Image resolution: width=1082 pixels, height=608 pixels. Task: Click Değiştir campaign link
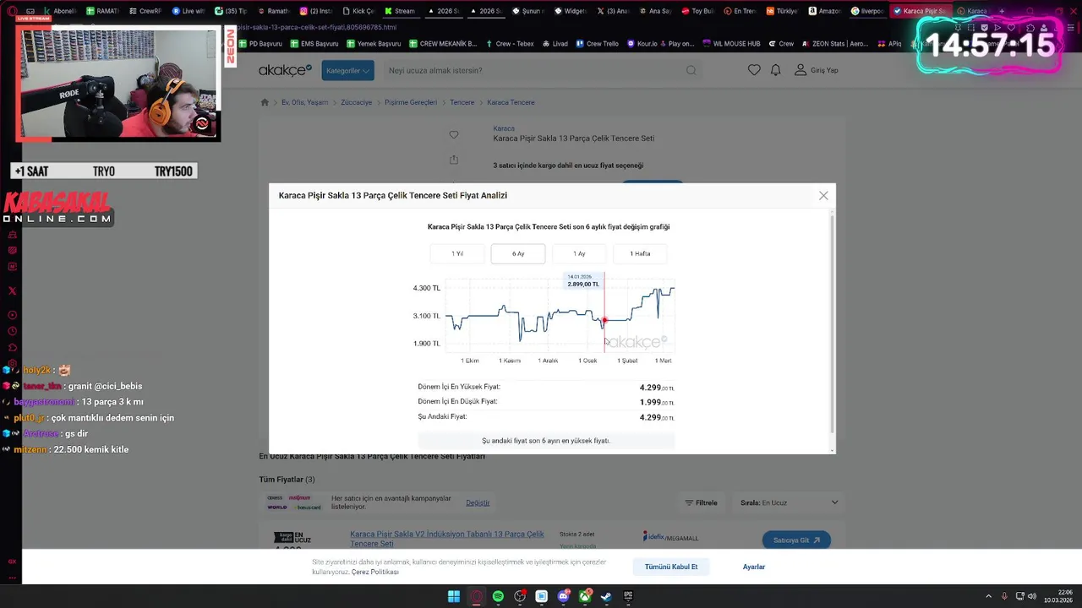478,502
